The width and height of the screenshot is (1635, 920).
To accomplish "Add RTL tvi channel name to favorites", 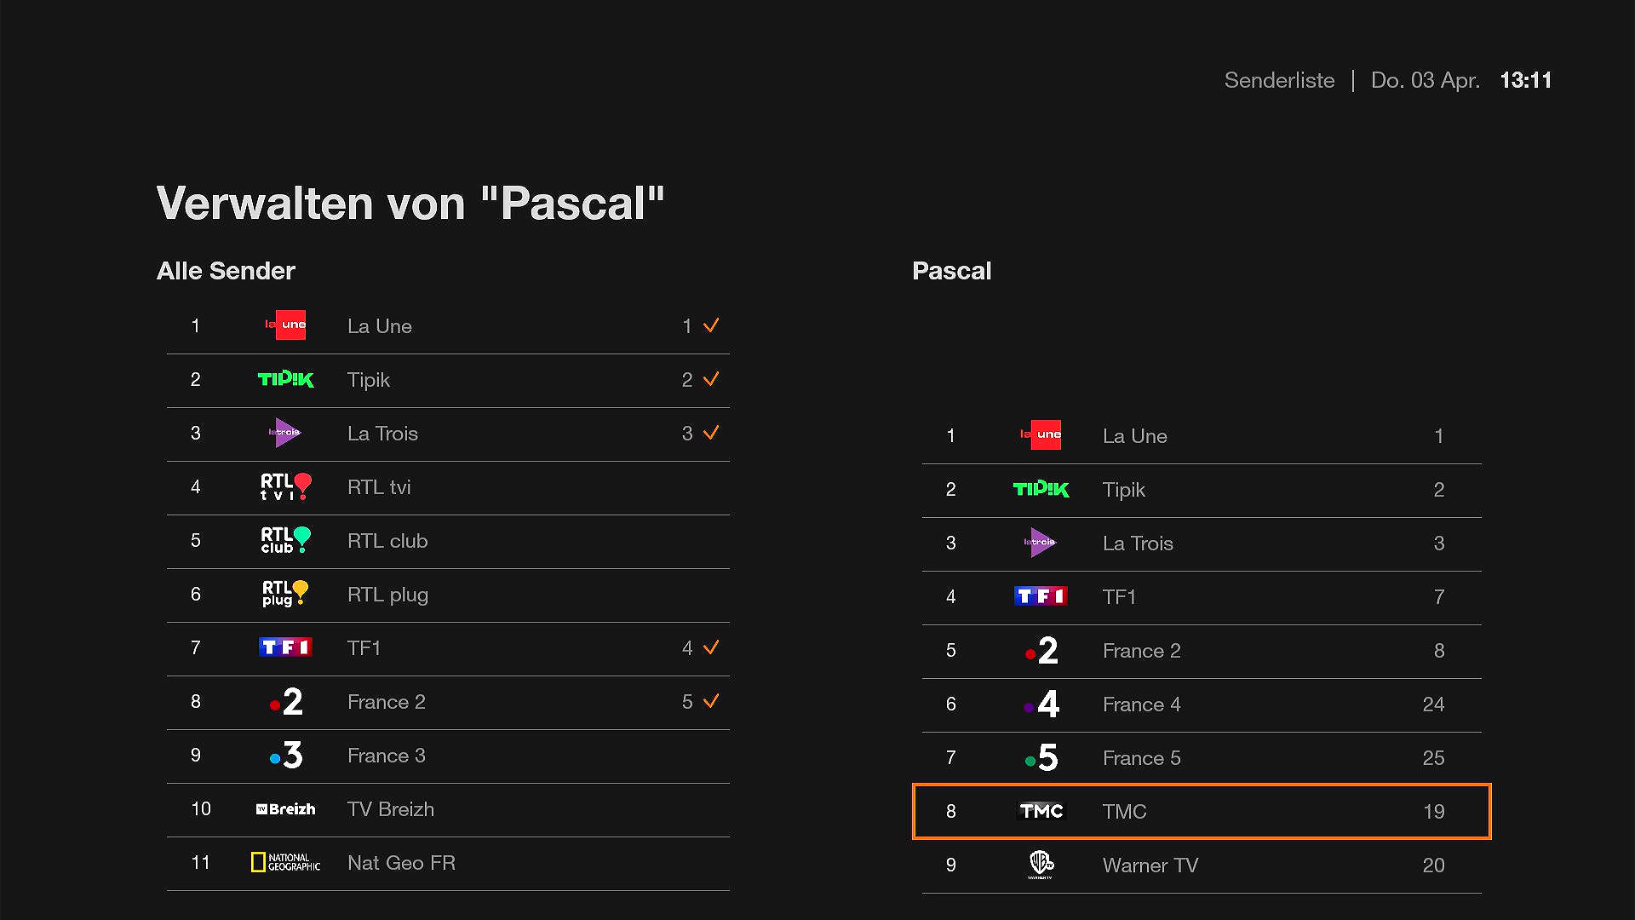I will pos(379,487).
